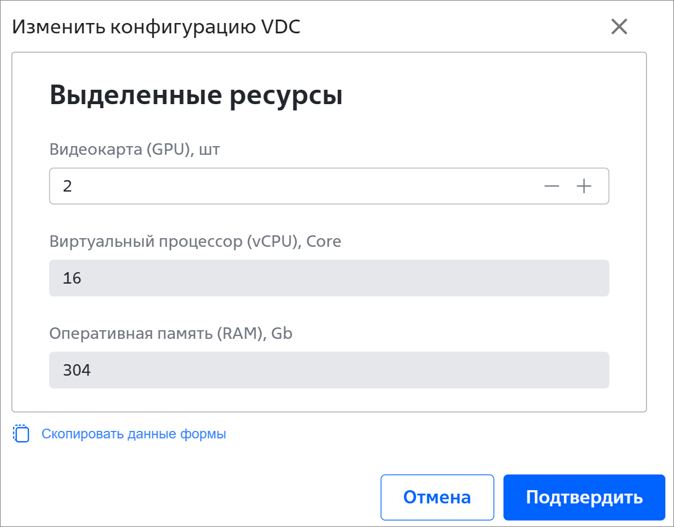This screenshot has height=527, width=674.
Task: Click the vCPU field showing 16
Action: (329, 278)
